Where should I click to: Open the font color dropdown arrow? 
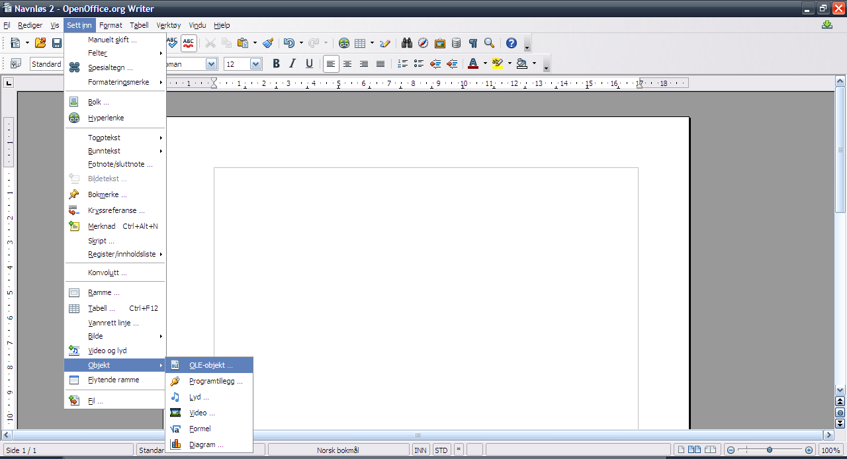click(485, 63)
